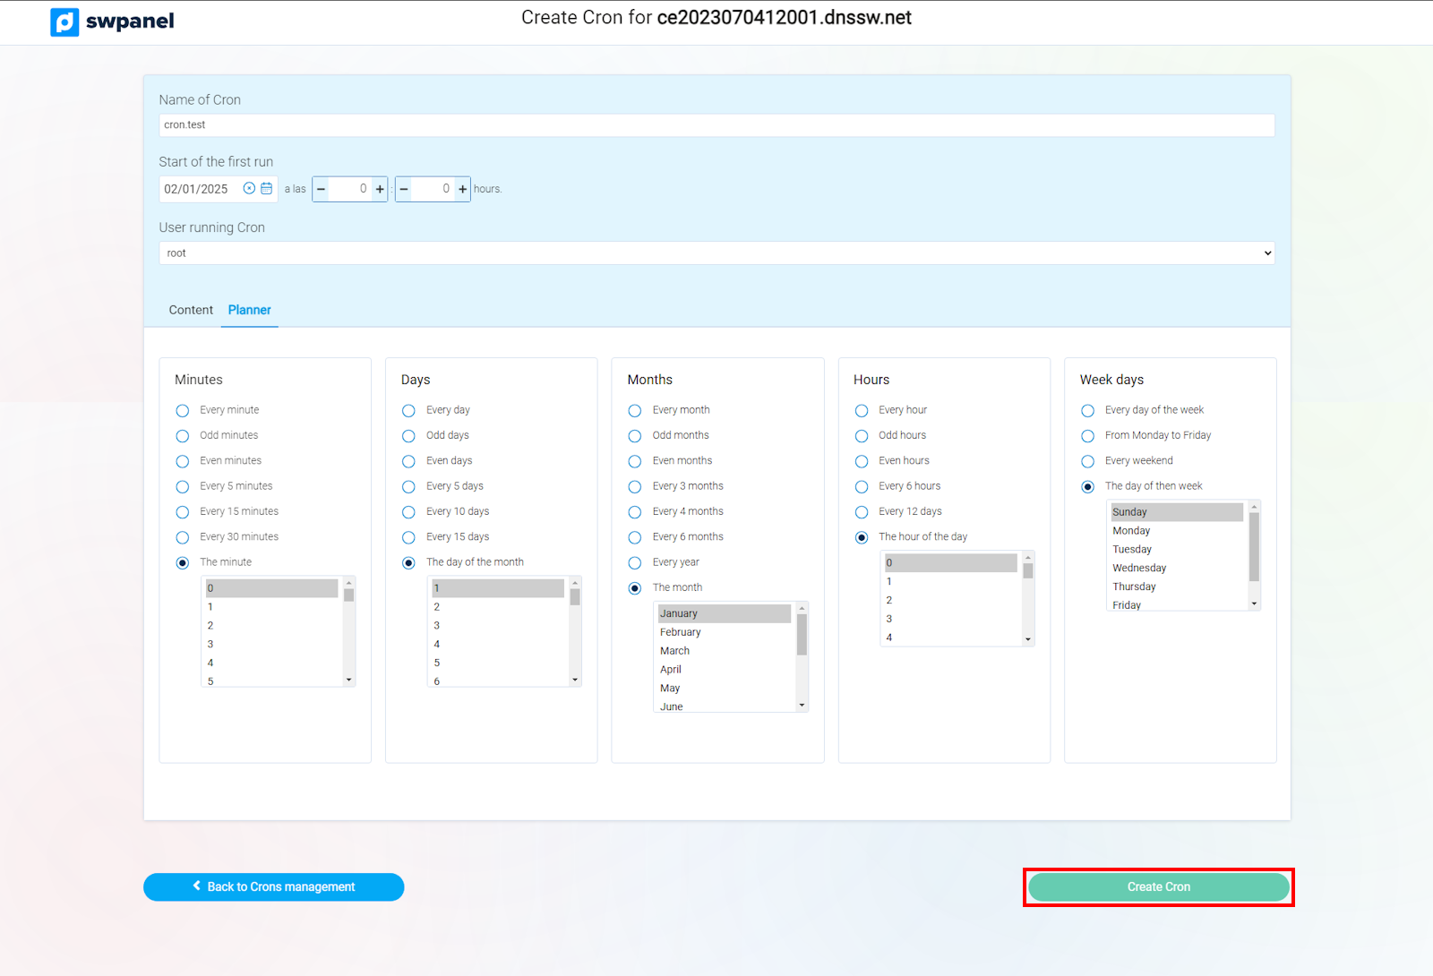Switch to the Content tab
Image resolution: width=1433 pixels, height=976 pixels.
tap(191, 310)
